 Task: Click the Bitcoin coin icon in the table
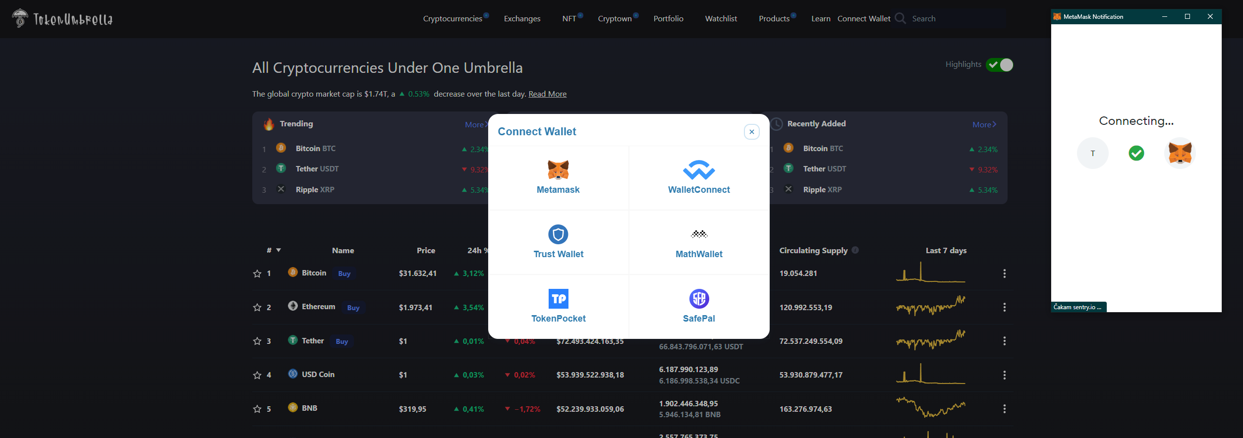293,272
